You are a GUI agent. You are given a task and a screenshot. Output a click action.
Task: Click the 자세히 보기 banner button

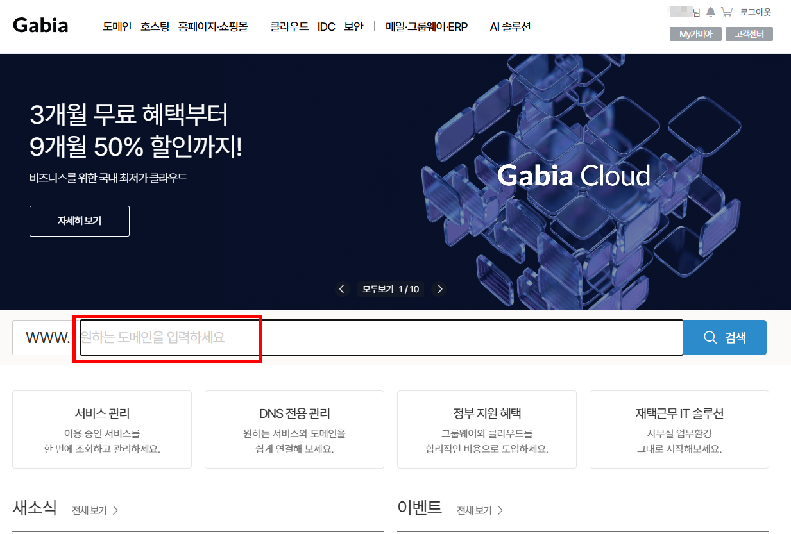[80, 221]
